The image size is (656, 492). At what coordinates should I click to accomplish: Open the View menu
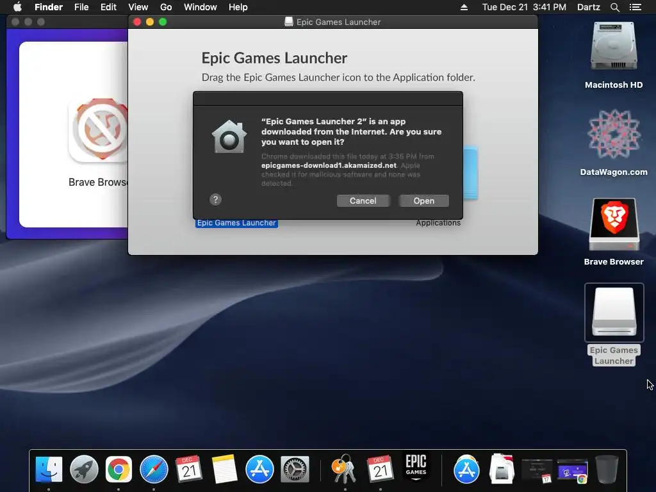pyautogui.click(x=138, y=7)
